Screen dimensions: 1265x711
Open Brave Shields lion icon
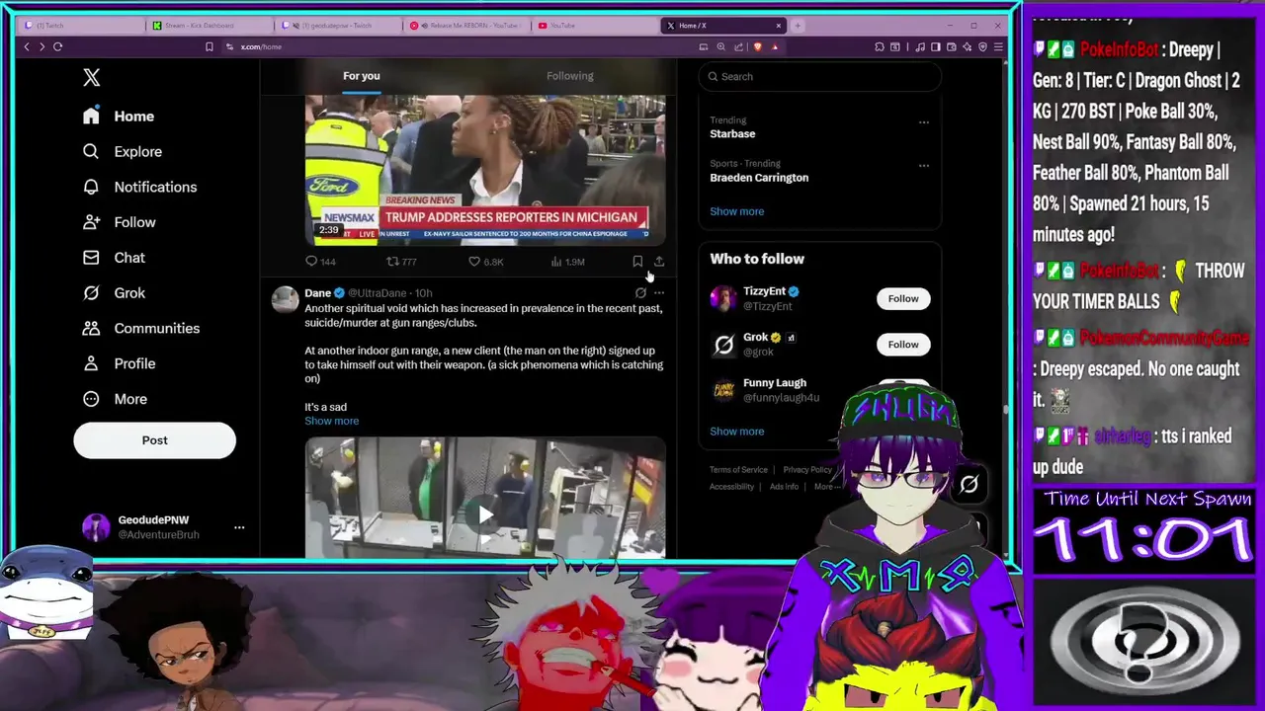[x=757, y=46]
